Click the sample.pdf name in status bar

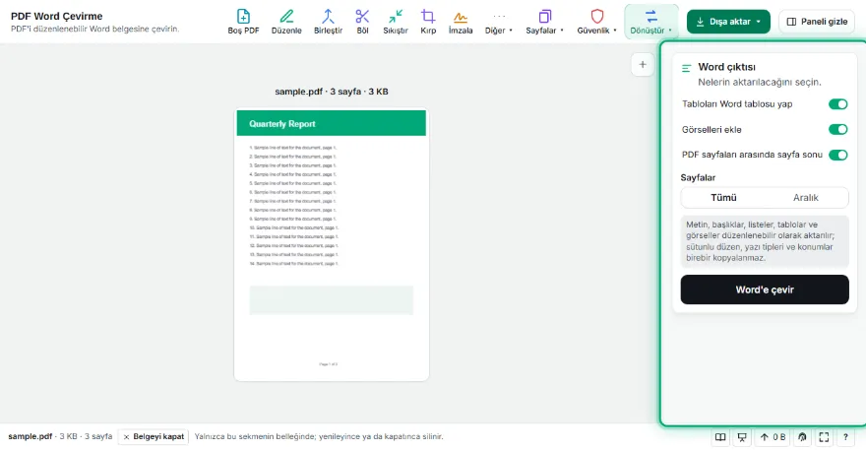[30, 437]
